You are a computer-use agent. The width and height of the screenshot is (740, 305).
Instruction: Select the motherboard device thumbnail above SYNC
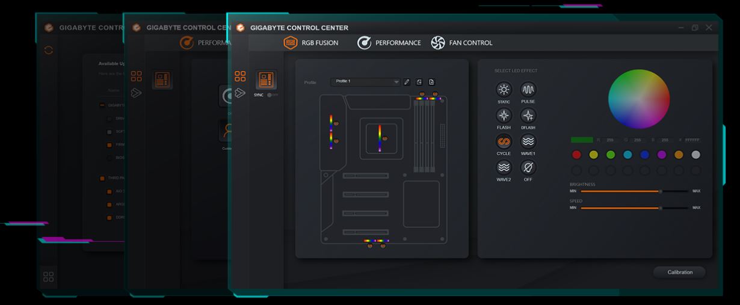coord(267,79)
